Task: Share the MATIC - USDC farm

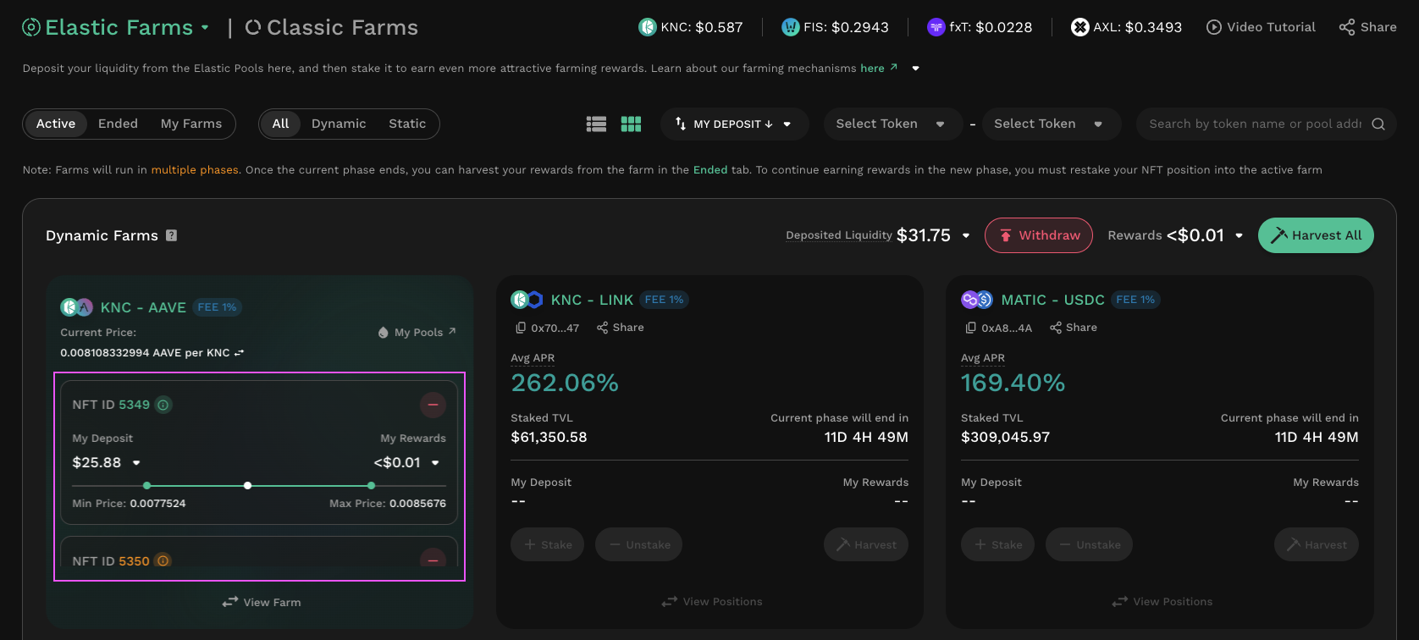Action: [1073, 328]
